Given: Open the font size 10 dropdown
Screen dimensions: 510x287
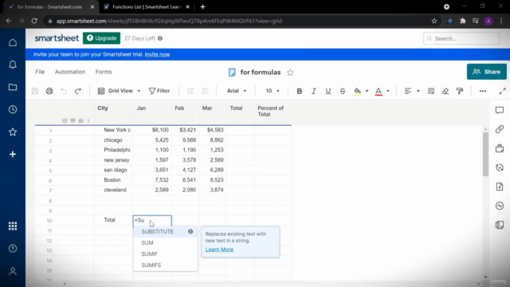Looking at the screenshot, I should pyautogui.click(x=273, y=91).
